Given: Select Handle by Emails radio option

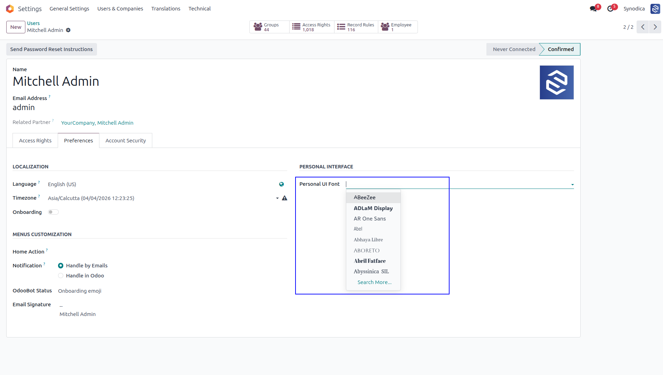Looking at the screenshot, I should point(60,266).
